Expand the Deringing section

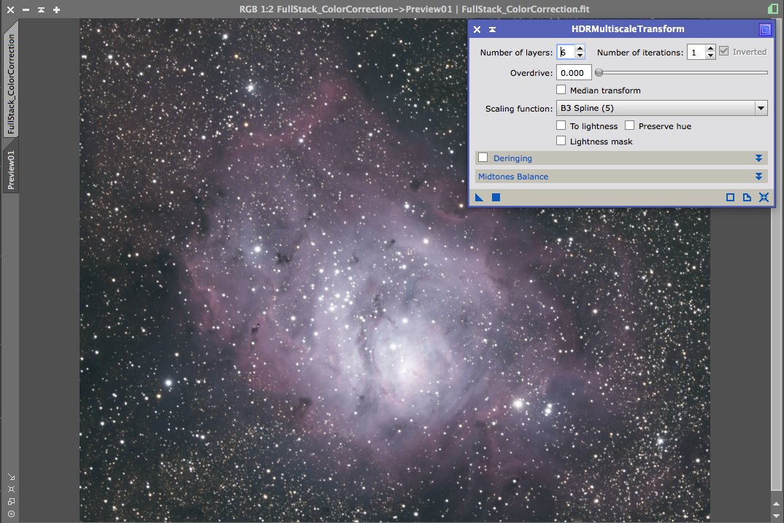click(x=758, y=158)
